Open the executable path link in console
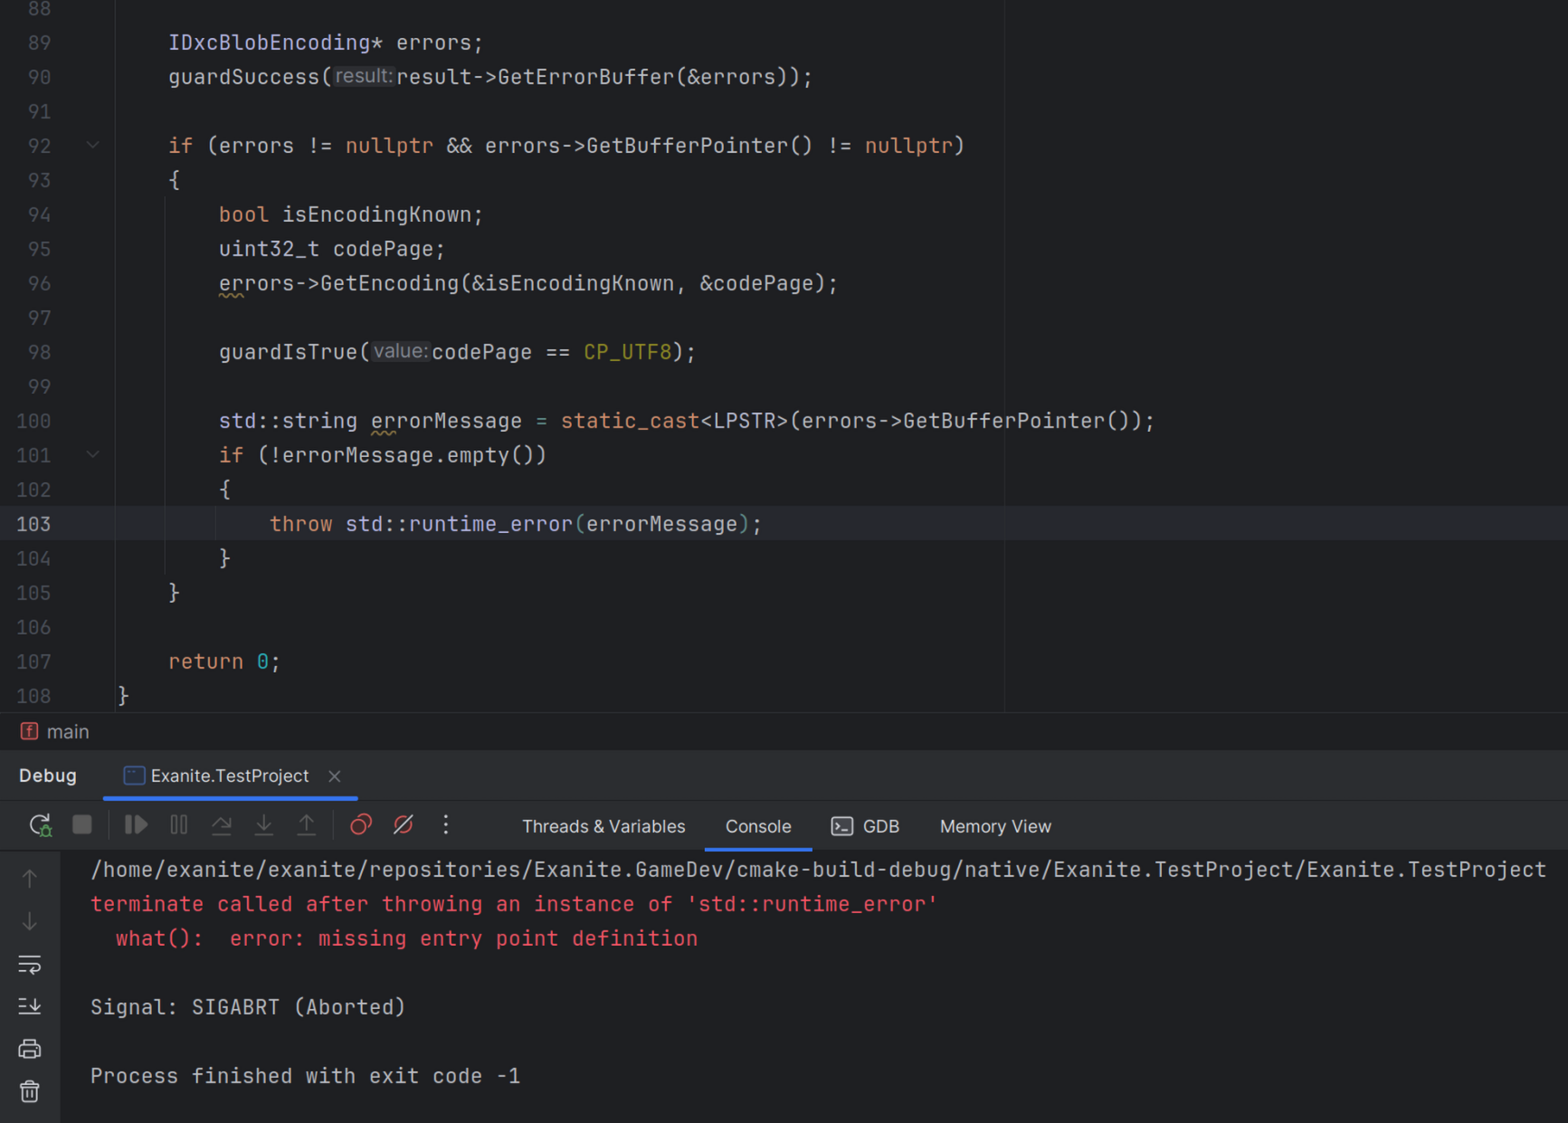The width and height of the screenshot is (1568, 1123). click(818, 870)
